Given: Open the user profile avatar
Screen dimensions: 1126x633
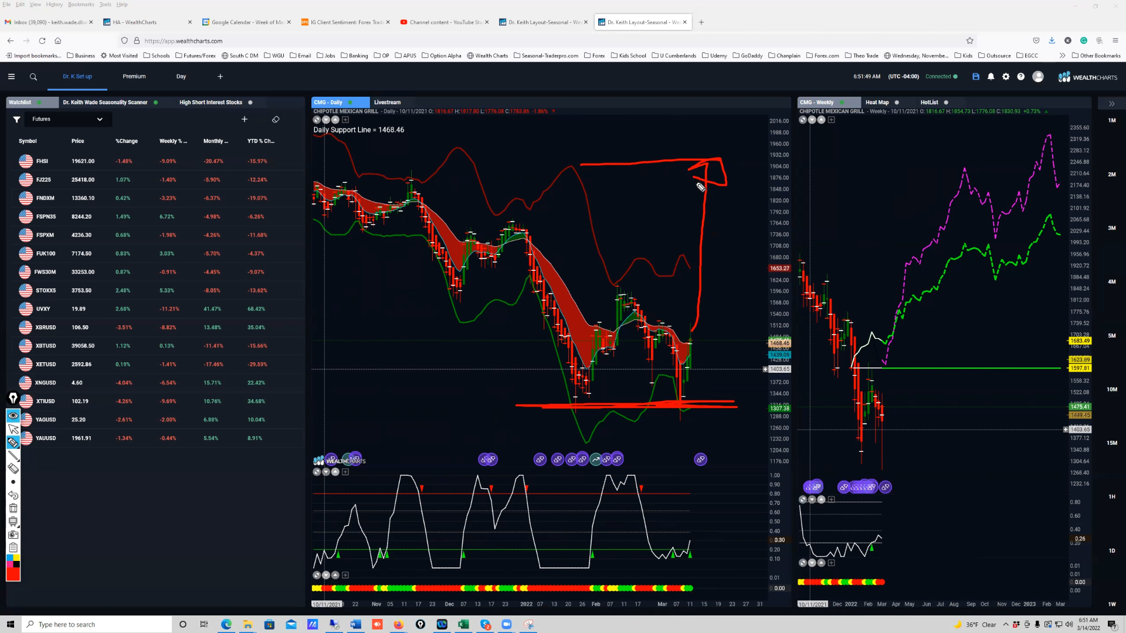Looking at the screenshot, I should [1038, 77].
